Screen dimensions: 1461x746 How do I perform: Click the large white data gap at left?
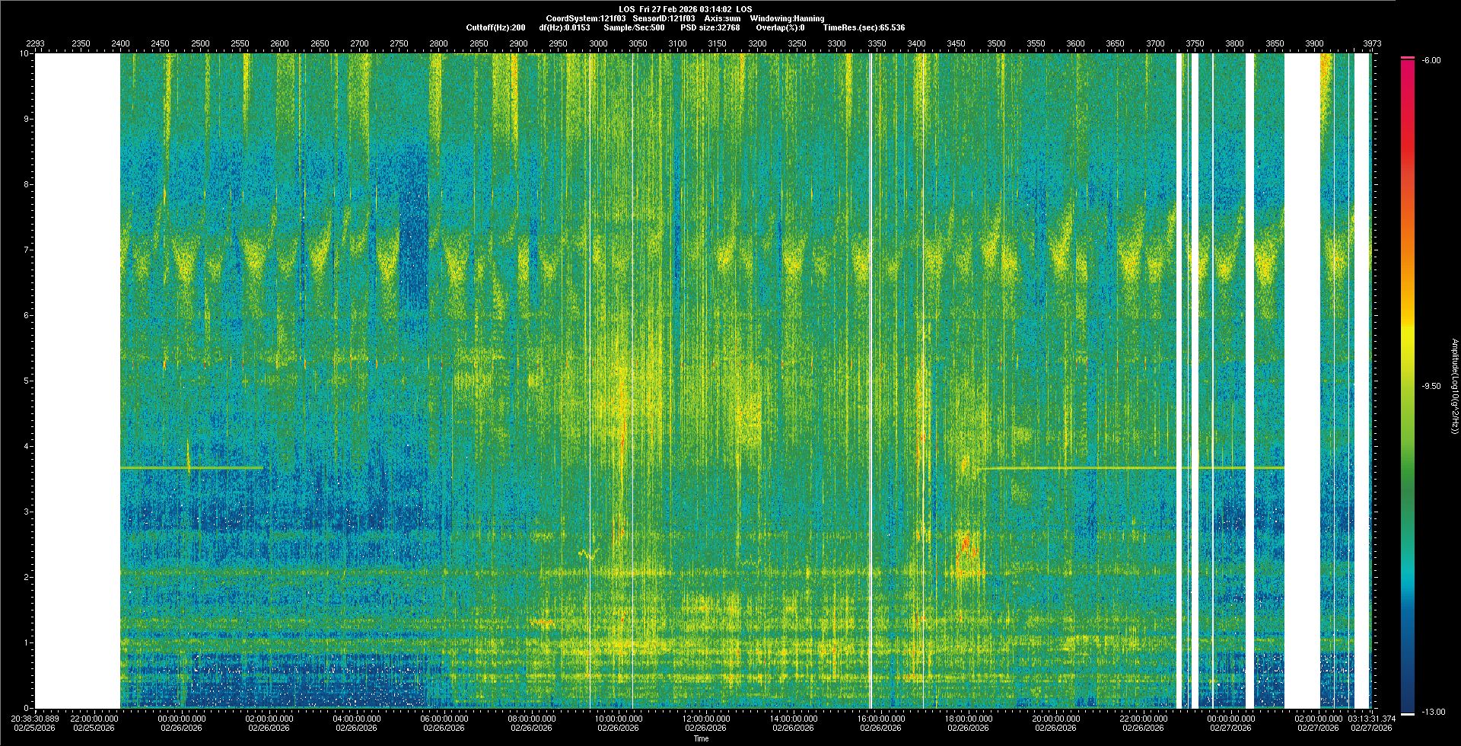pos(78,381)
